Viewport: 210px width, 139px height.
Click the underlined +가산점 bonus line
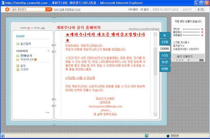click(80, 78)
